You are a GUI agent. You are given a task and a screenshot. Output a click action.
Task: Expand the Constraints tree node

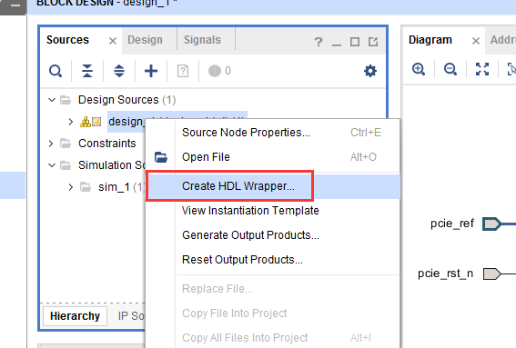click(x=51, y=144)
